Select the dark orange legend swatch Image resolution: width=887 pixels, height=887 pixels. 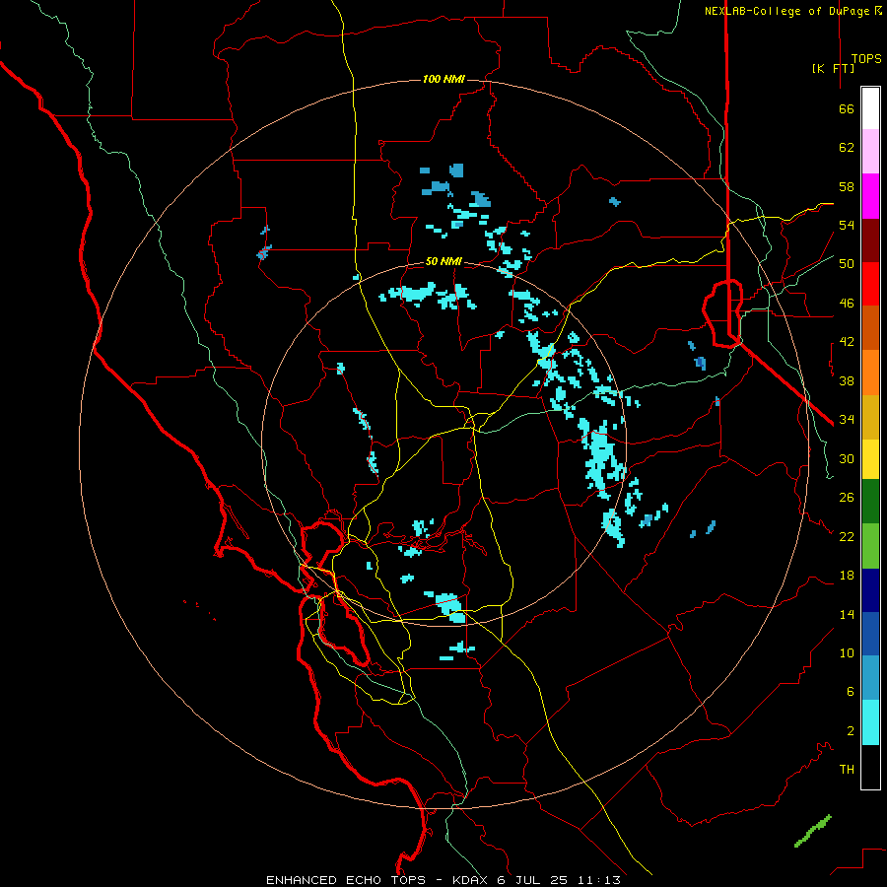tap(870, 327)
